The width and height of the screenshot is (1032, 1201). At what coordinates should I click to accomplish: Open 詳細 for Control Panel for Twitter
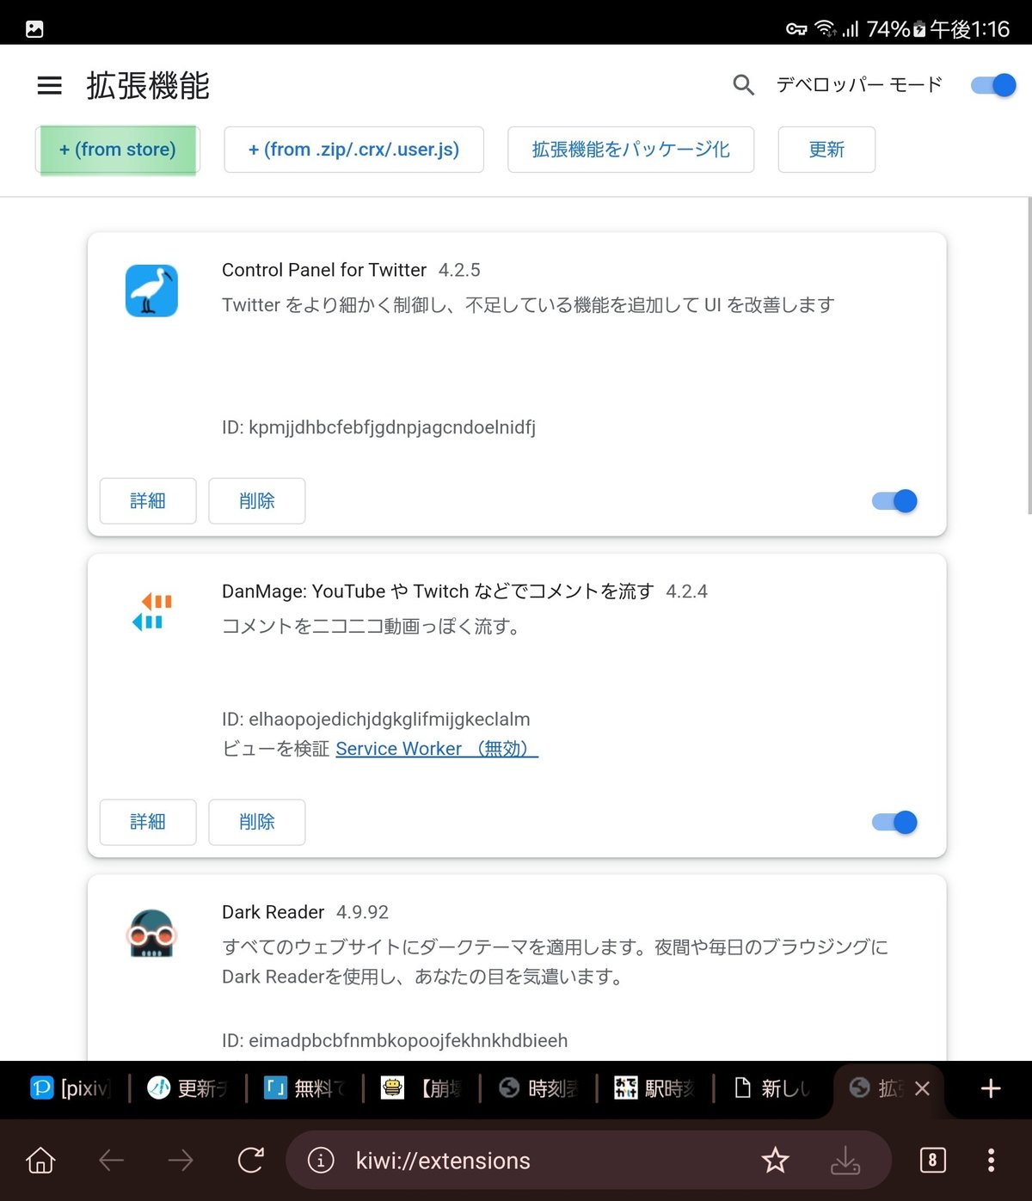(x=148, y=501)
